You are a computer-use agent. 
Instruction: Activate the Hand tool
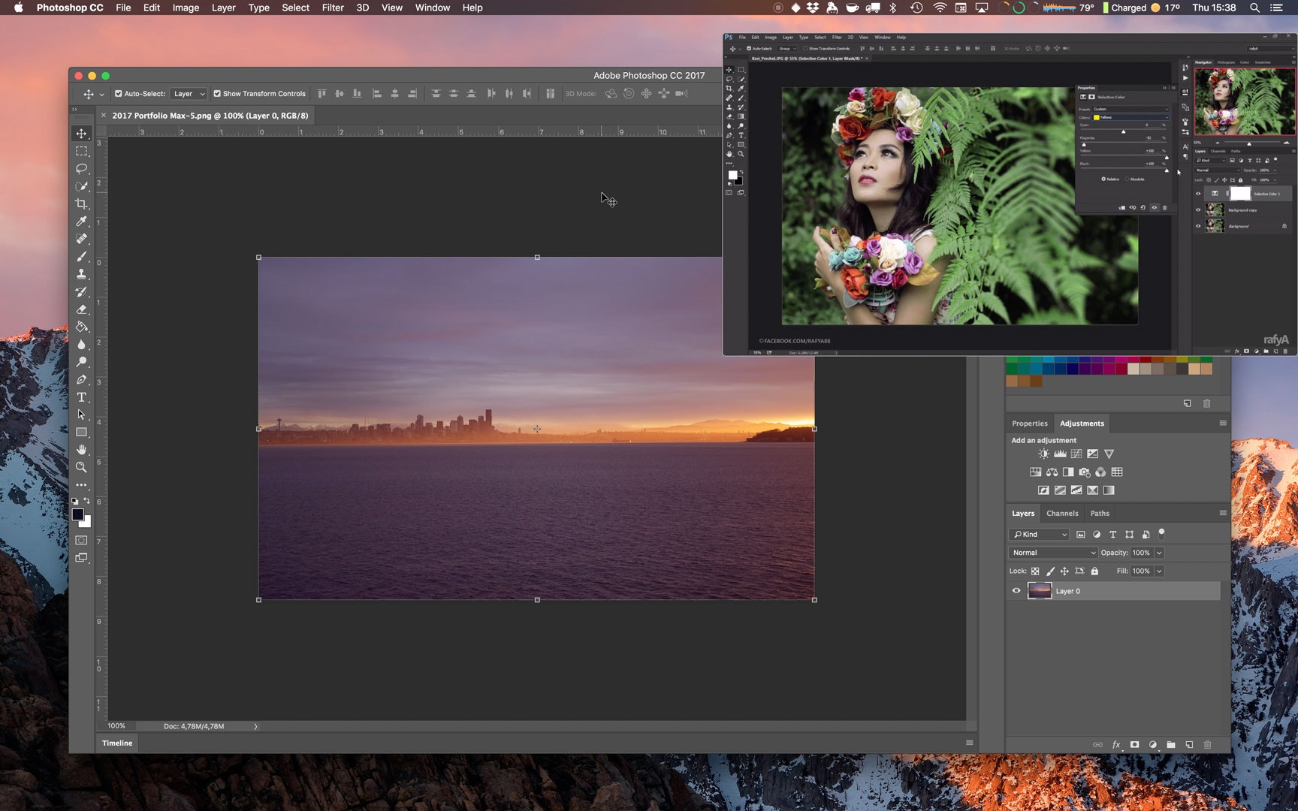pos(81,450)
